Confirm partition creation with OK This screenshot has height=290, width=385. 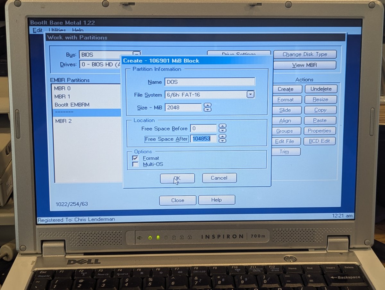tap(177, 178)
